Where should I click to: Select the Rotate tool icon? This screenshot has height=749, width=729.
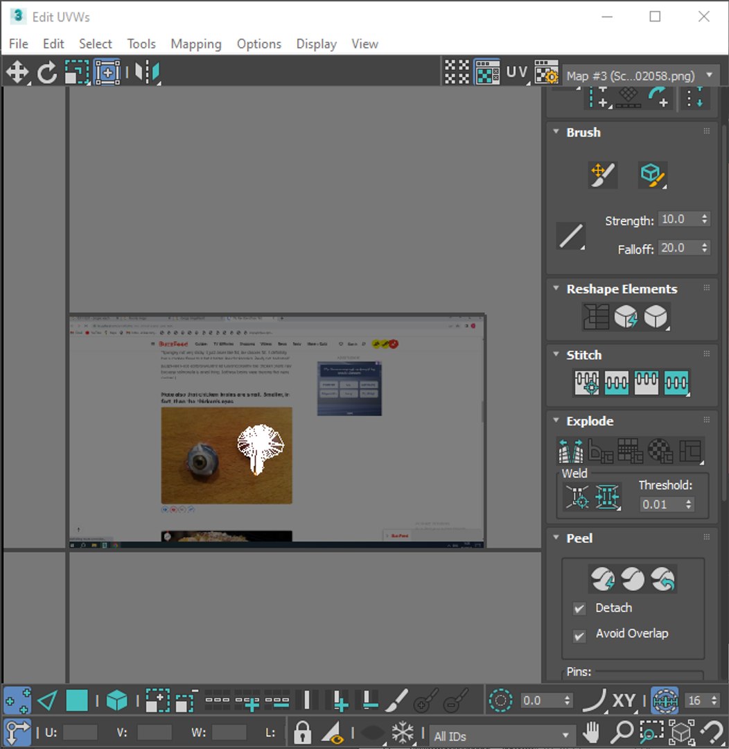point(47,73)
